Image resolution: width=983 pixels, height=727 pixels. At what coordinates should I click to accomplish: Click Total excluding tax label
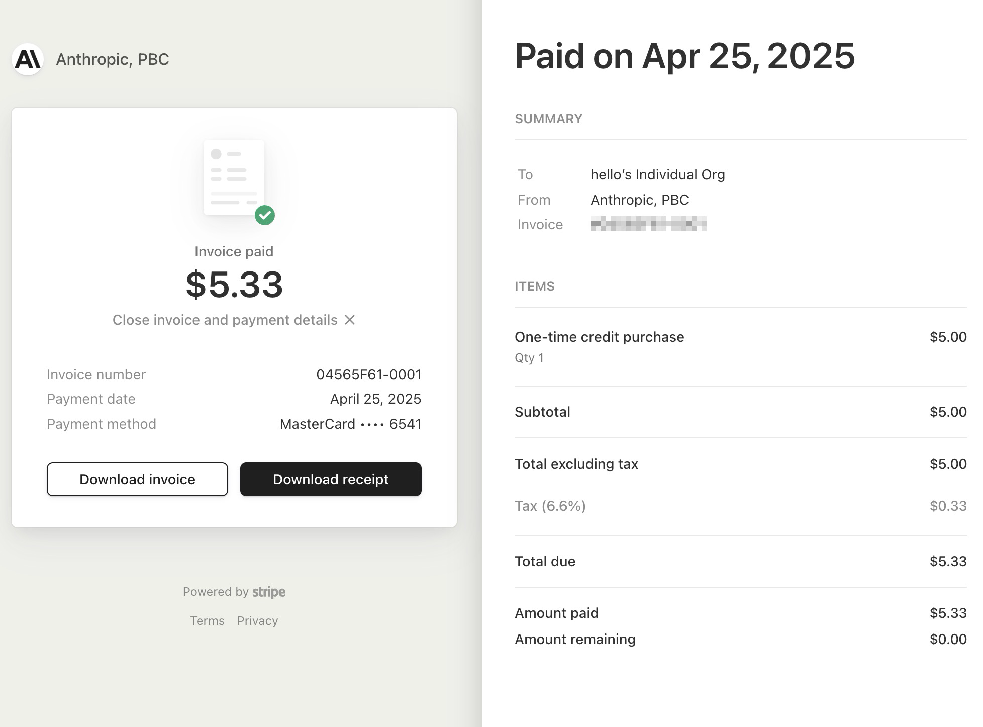[576, 464]
